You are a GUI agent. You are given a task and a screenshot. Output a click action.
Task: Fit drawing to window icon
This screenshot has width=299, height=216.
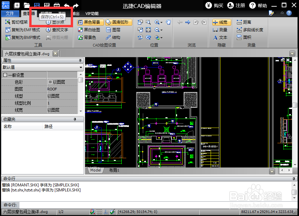(148, 30)
